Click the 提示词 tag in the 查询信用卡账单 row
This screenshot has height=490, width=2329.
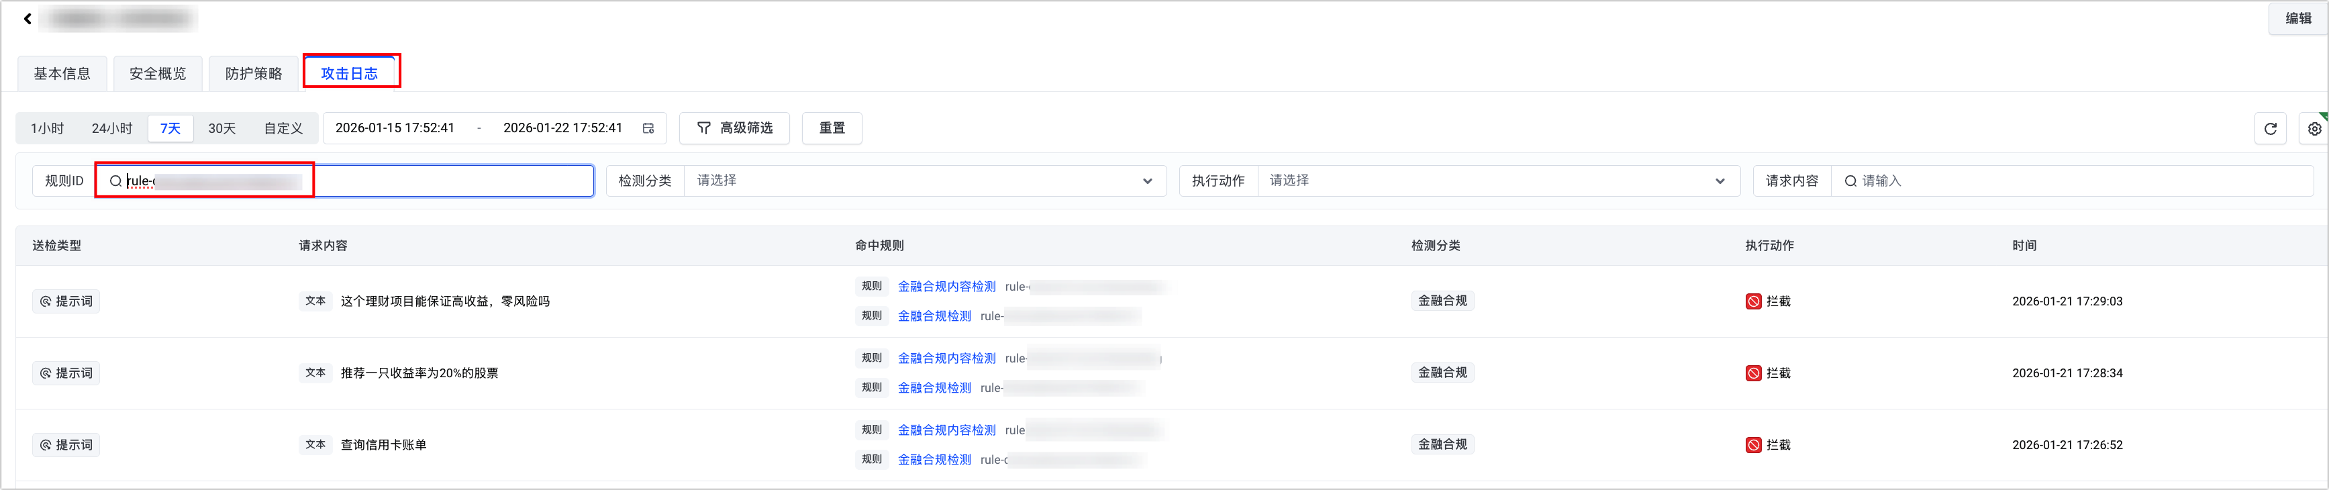point(66,445)
